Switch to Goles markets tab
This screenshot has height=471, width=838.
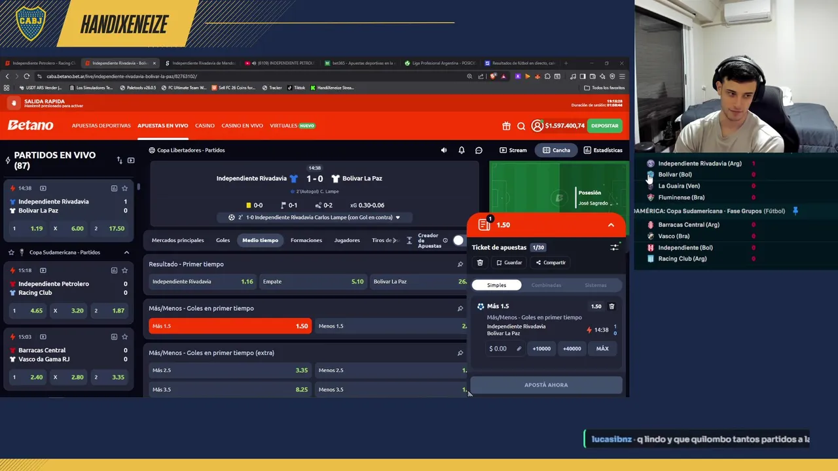coord(223,240)
